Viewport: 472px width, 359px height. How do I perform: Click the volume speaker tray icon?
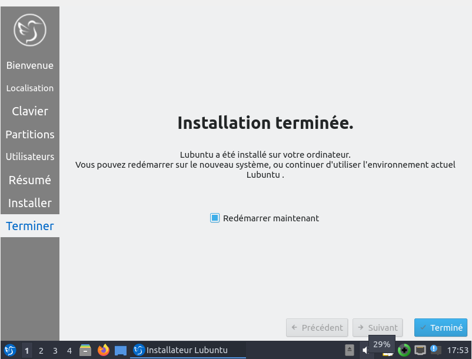pos(365,350)
